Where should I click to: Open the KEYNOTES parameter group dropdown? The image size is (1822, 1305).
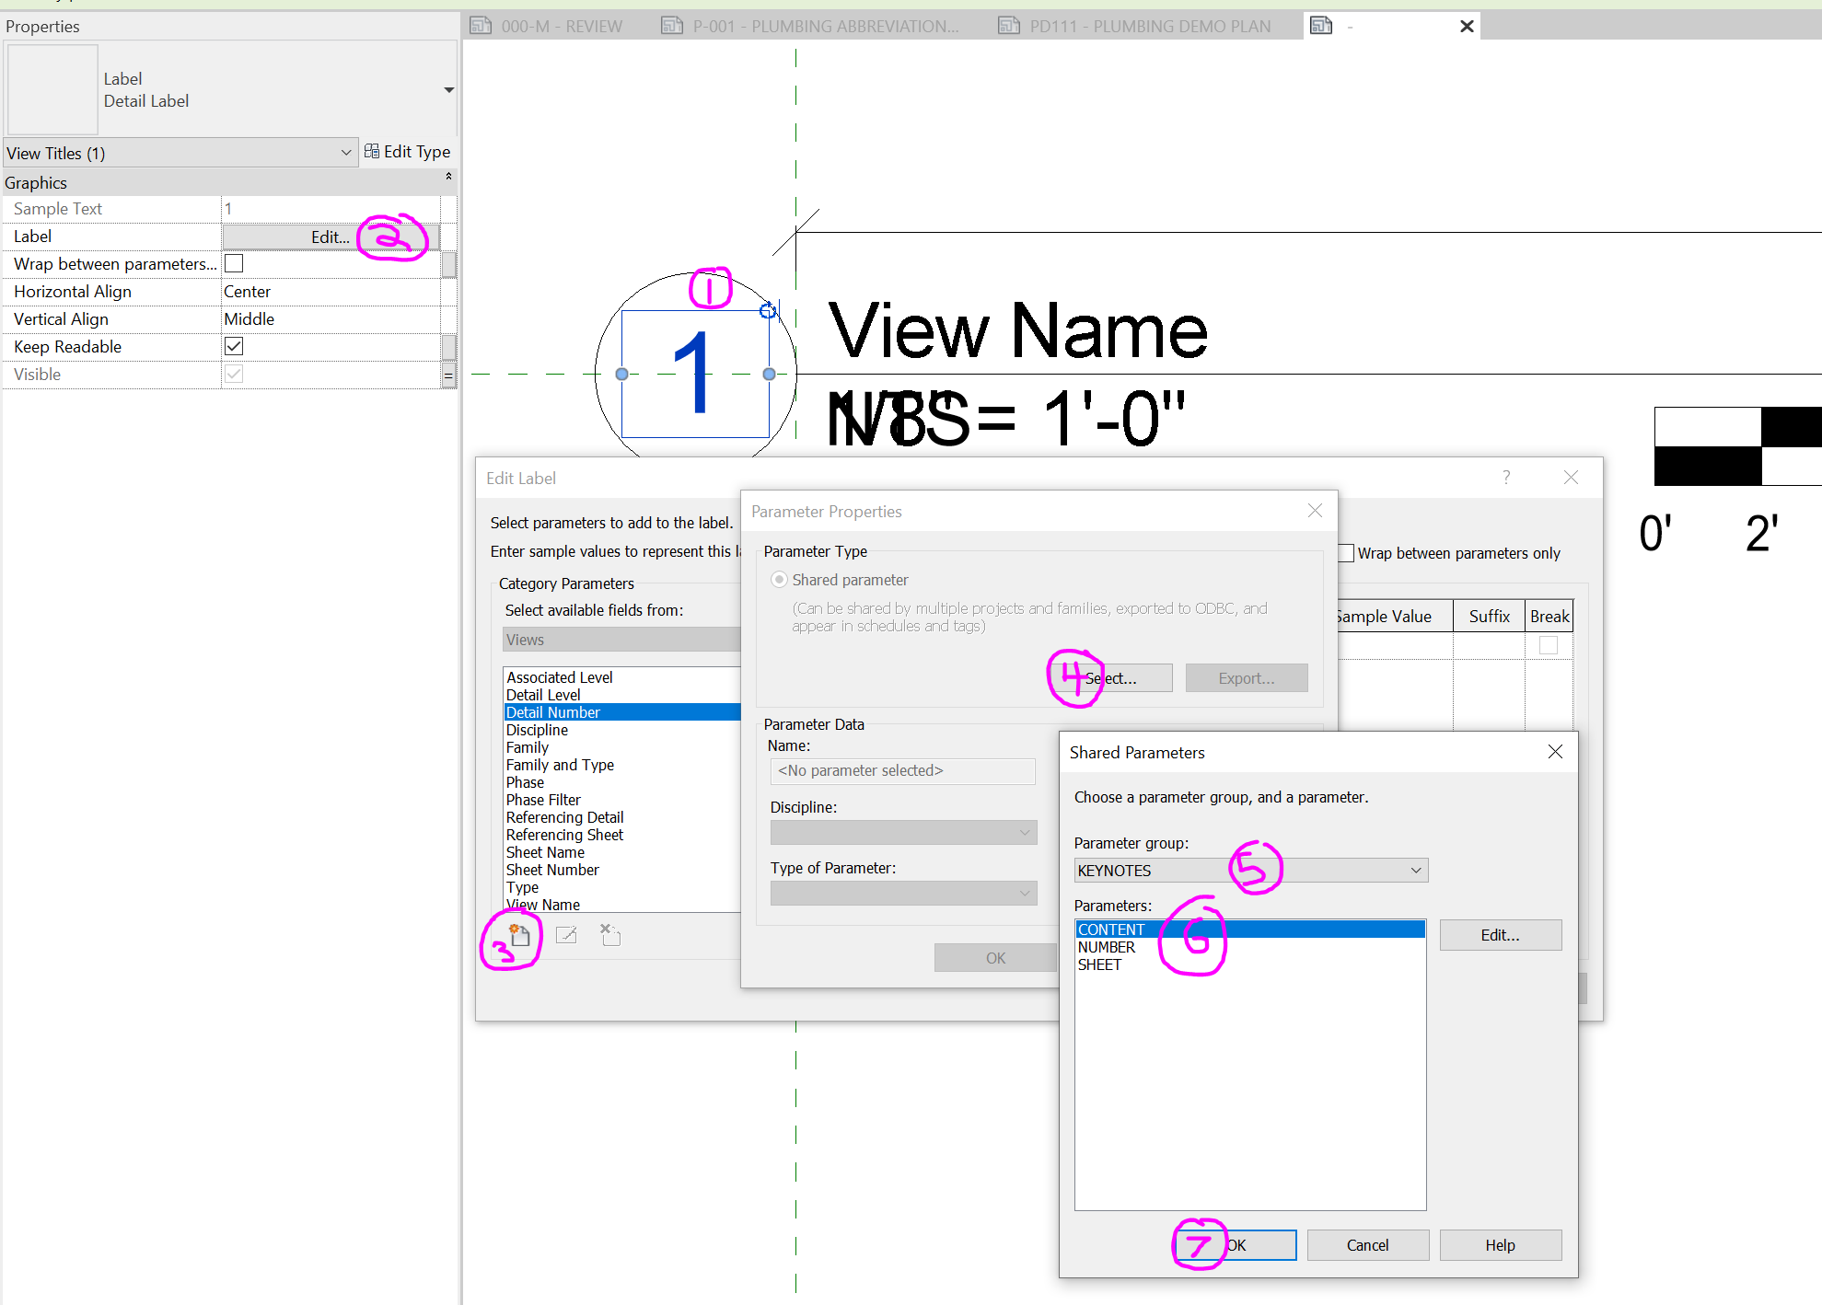(x=1415, y=871)
